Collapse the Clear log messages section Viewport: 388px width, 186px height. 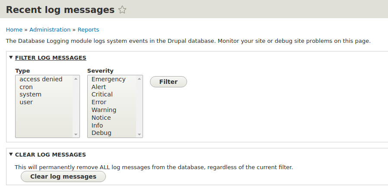(x=50, y=154)
